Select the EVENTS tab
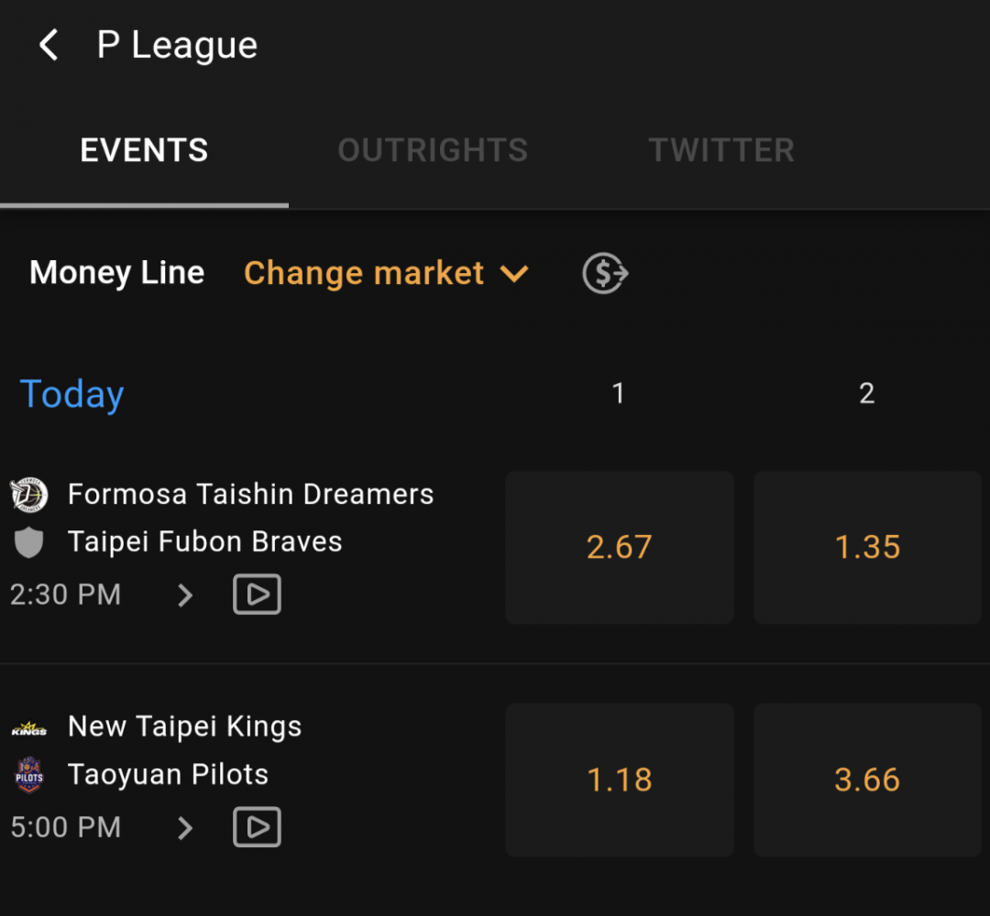The image size is (990, 916). [x=144, y=151]
